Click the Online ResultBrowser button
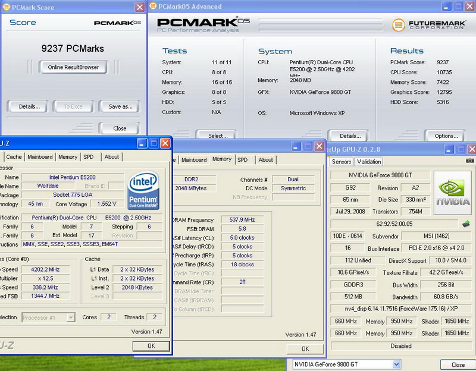Screen dimensions: 476x371 [73, 67]
